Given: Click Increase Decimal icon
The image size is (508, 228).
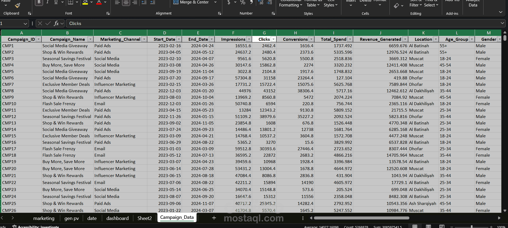Looking at the screenshot, I should (x=261, y=2).
